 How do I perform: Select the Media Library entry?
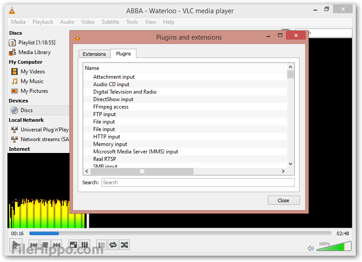click(34, 52)
